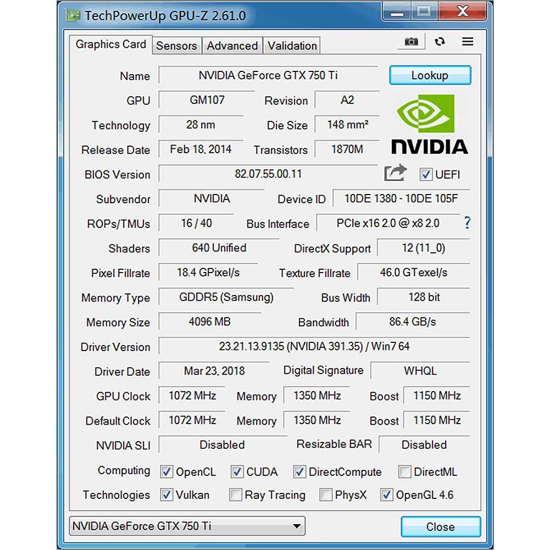Screen dimensions: 550x550
Task: Click the GPU Clock 1072 MHz field
Action: point(192,395)
